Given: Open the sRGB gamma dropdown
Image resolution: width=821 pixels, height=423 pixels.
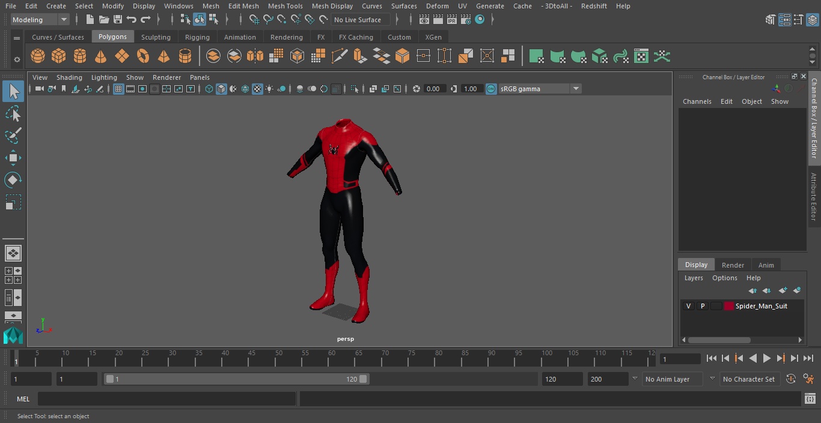Looking at the screenshot, I should (540, 89).
